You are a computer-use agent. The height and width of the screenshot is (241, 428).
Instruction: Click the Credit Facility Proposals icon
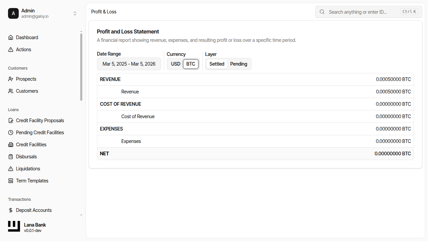tap(11, 120)
